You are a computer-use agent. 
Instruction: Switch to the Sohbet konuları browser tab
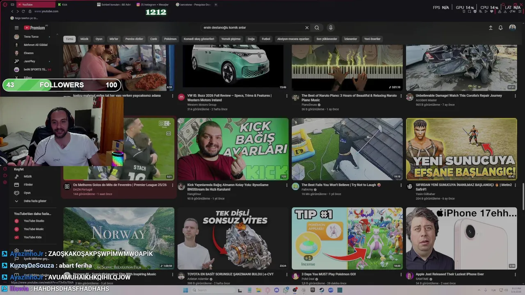(115, 5)
